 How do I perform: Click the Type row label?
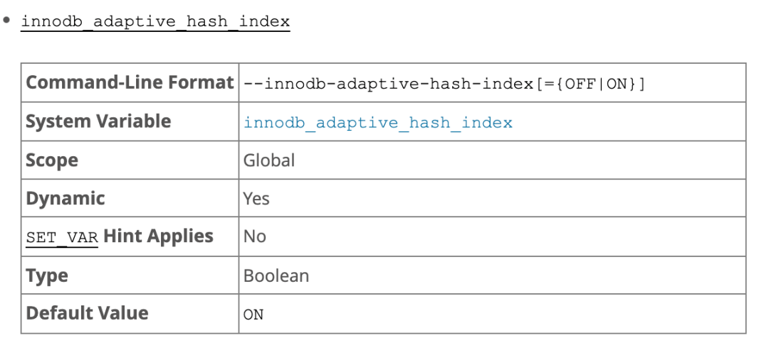[x=47, y=276]
